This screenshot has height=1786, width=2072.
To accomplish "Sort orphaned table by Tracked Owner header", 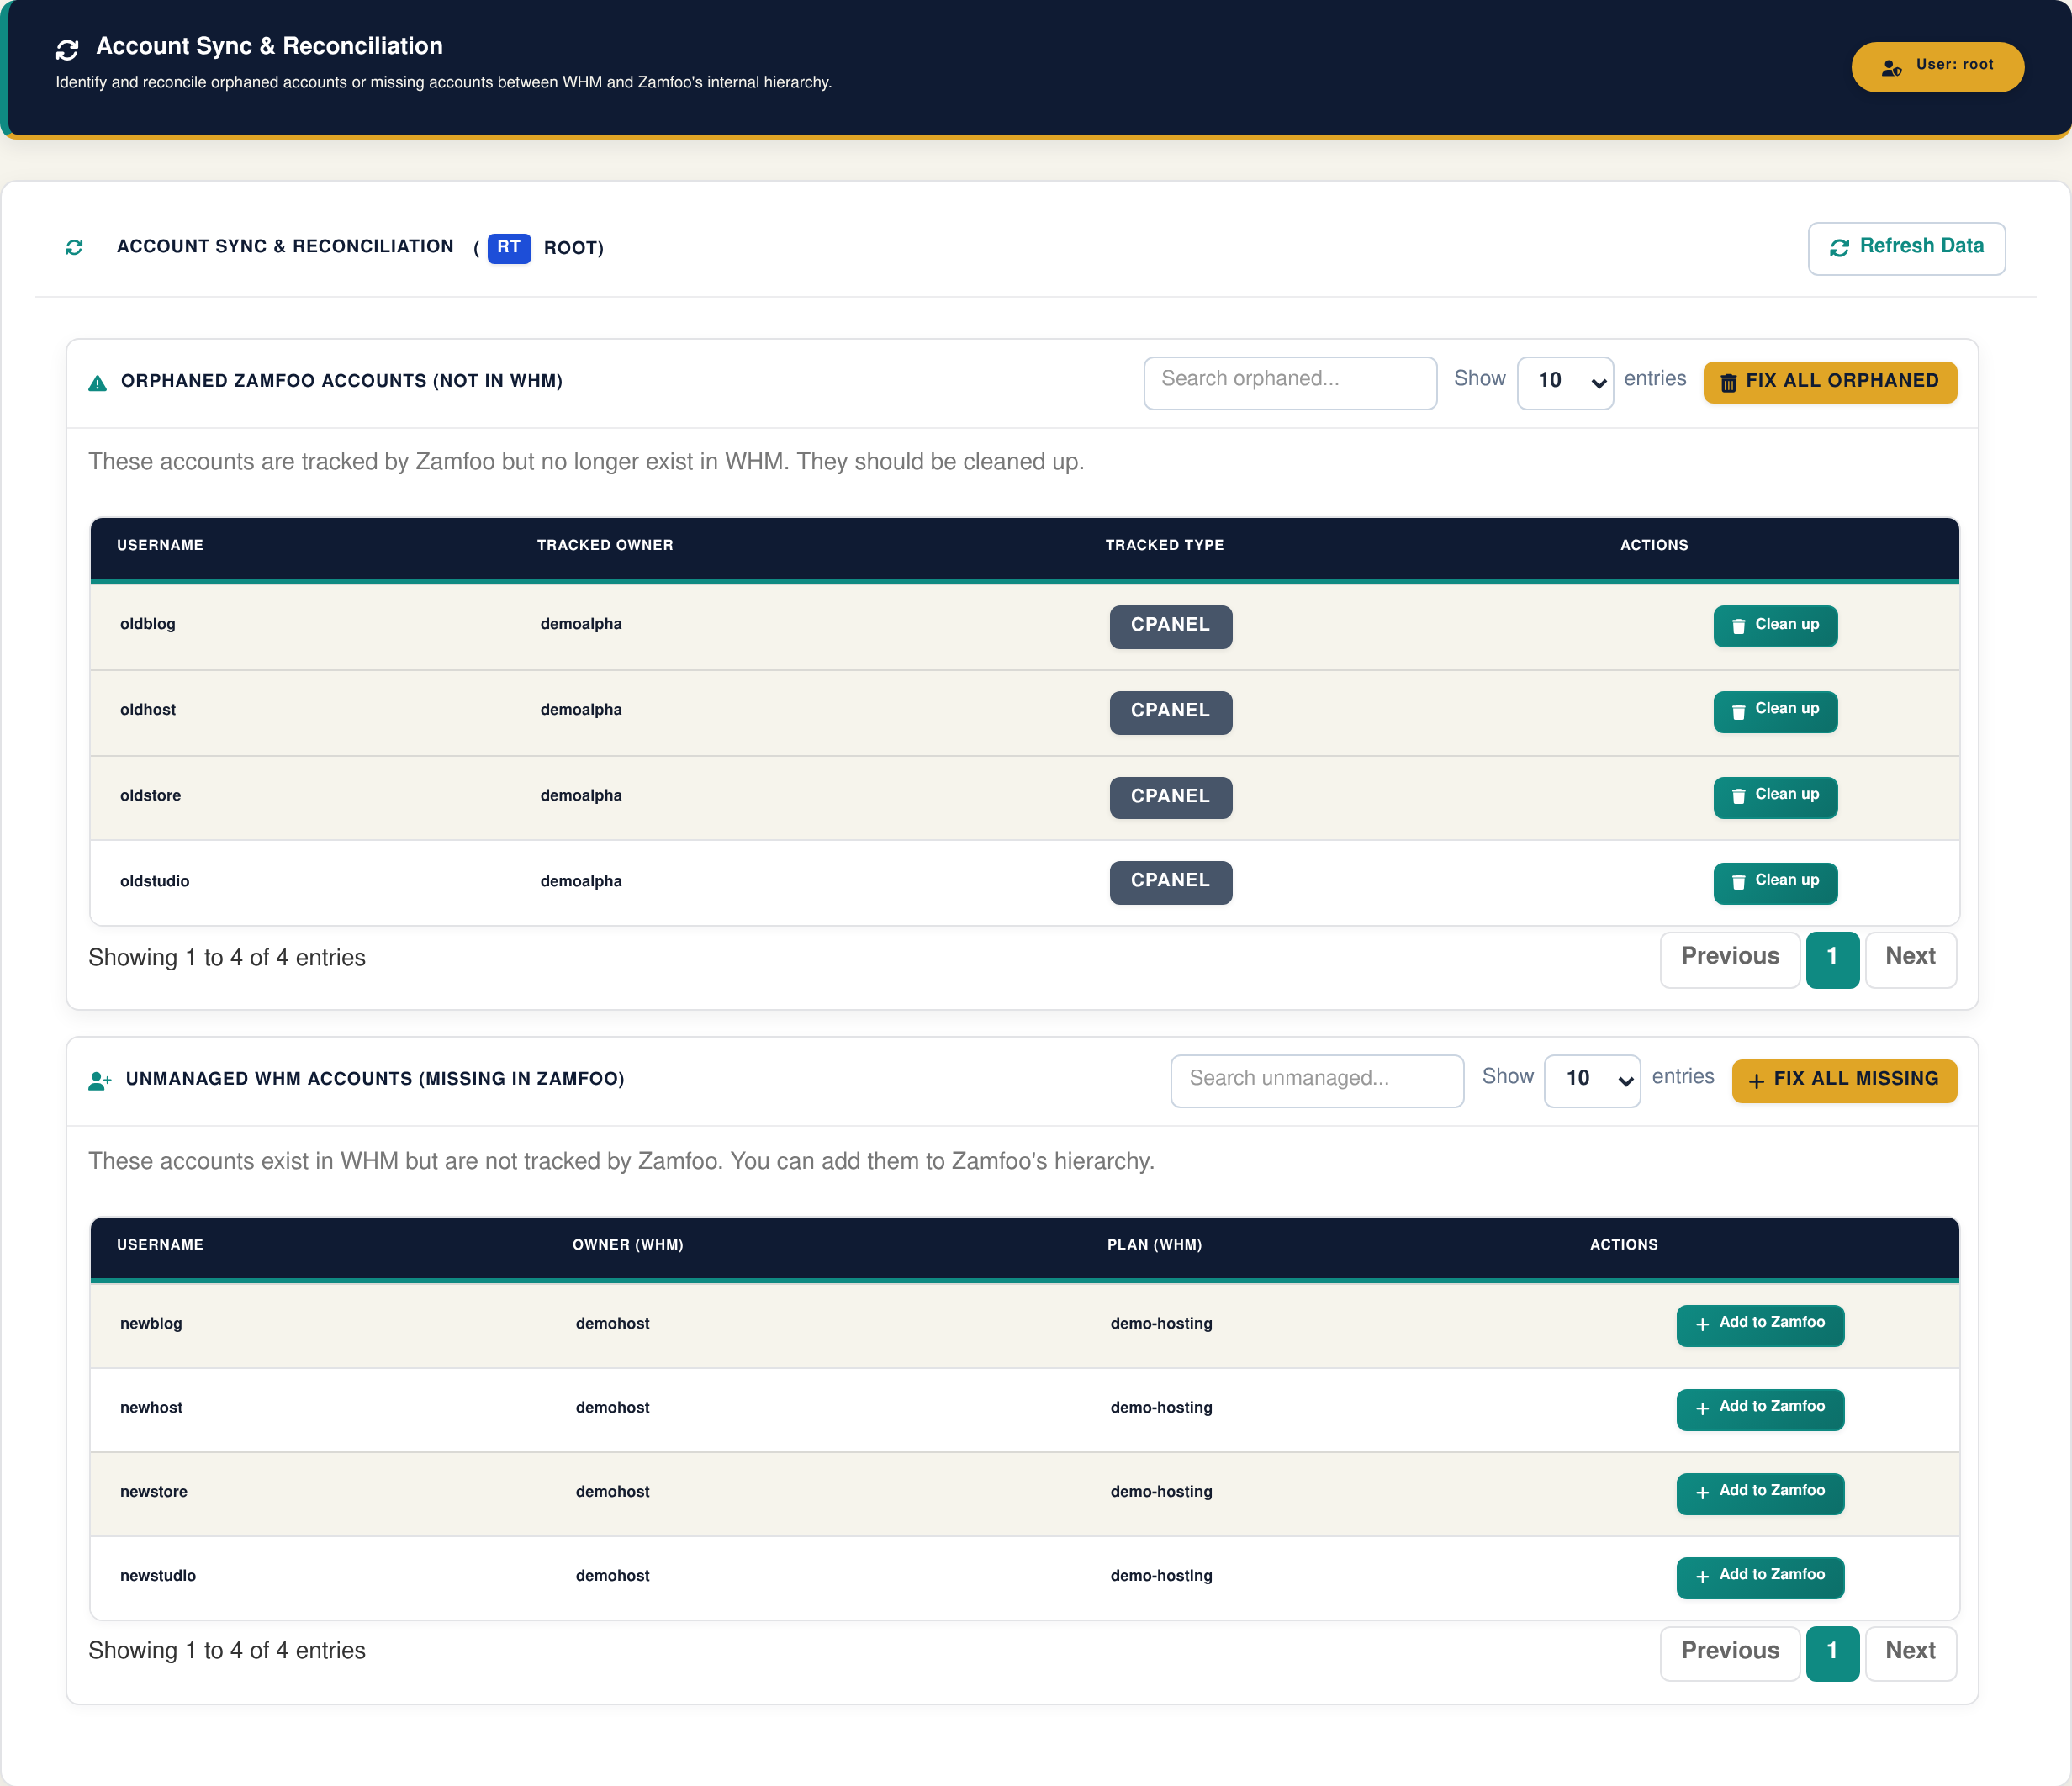I will point(605,545).
